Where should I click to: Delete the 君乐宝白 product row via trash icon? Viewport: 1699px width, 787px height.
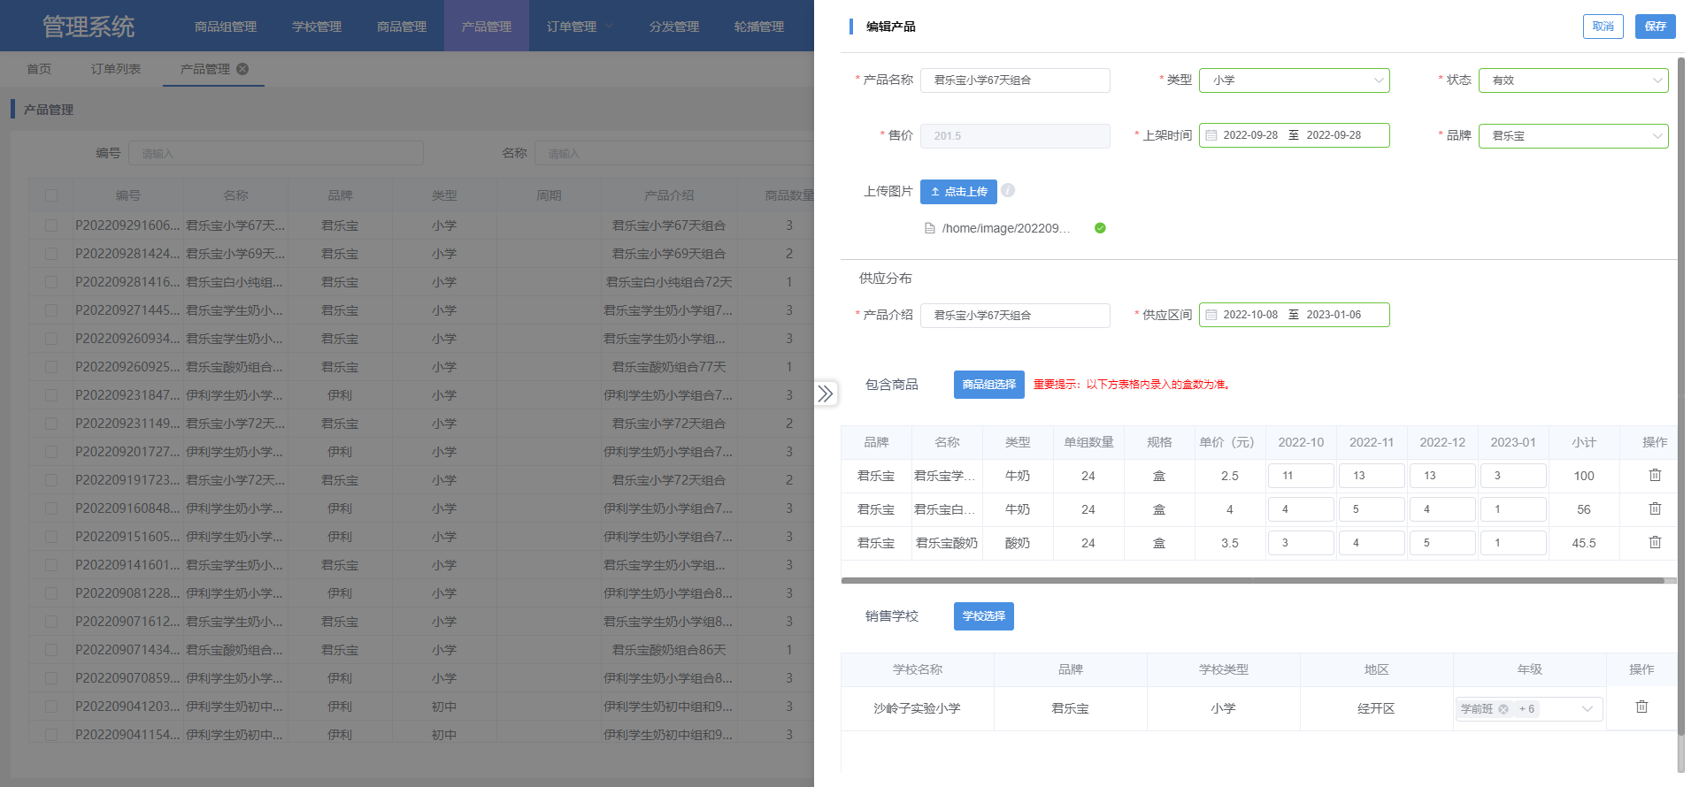1655,509
